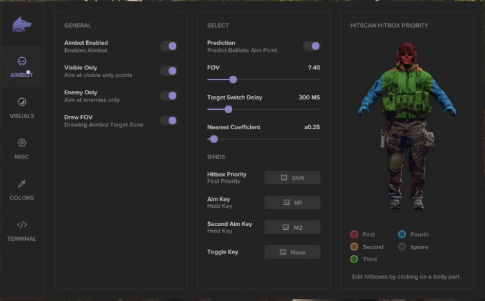Click the HITSCAN HITBOX PRIORITY heading
This screenshot has height=301, width=485.
coord(389,25)
